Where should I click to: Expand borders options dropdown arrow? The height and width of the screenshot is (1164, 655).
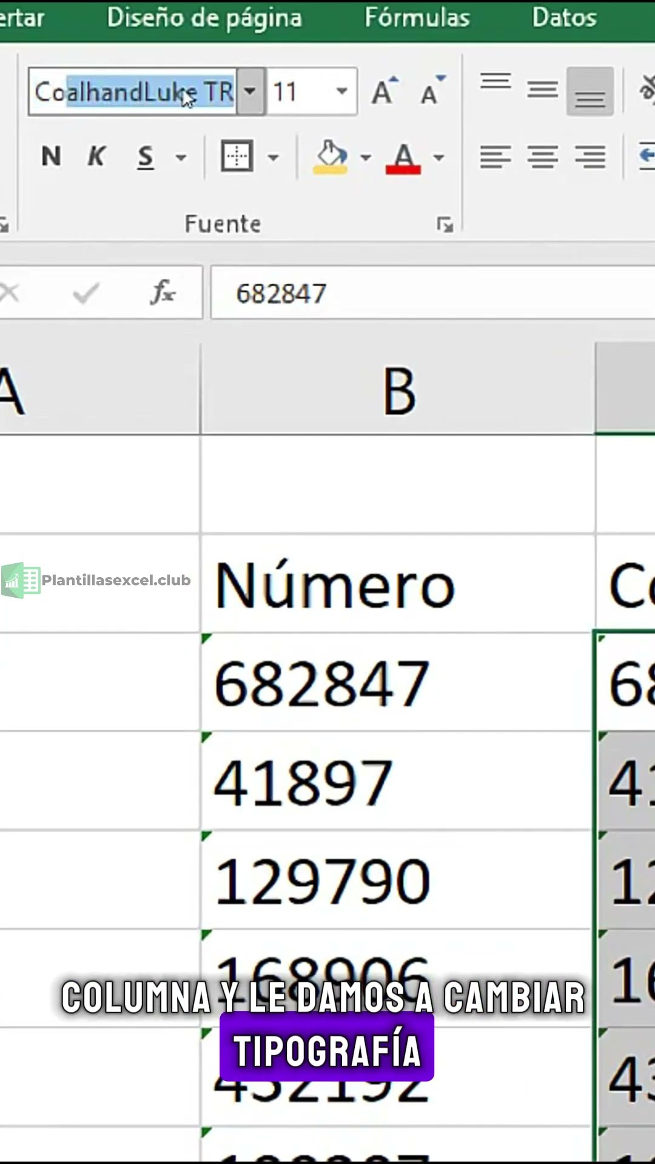coord(274,158)
